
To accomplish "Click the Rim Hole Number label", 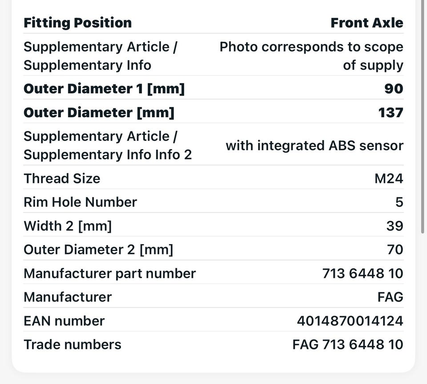I will coord(80,202).
